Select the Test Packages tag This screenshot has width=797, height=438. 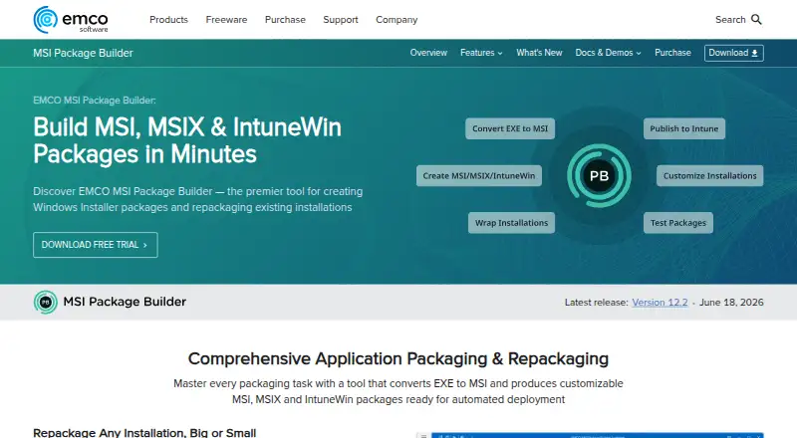pyautogui.click(x=678, y=223)
